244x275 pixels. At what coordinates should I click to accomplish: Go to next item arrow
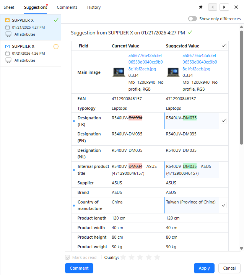[224, 7]
